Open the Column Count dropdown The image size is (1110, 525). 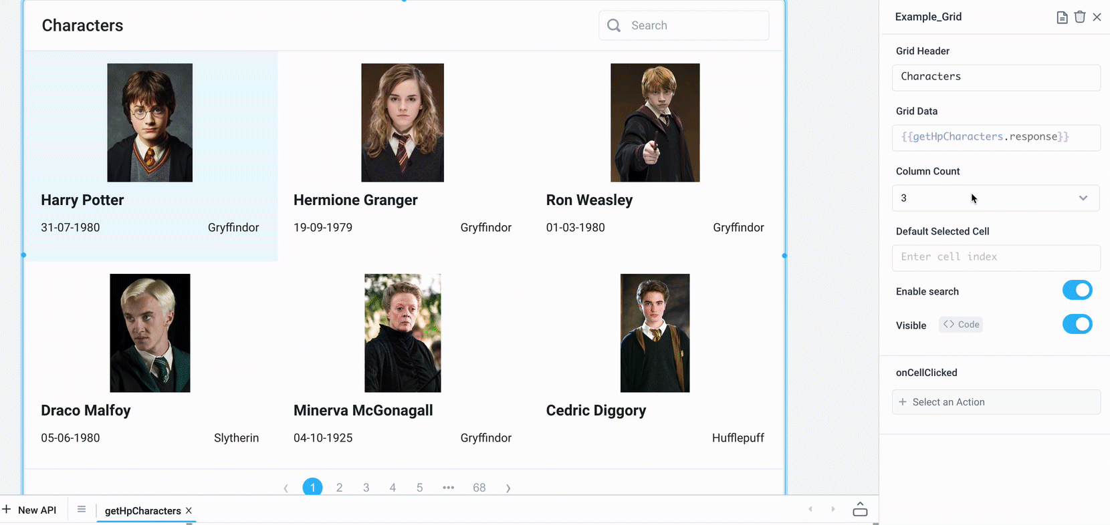pyautogui.click(x=995, y=198)
